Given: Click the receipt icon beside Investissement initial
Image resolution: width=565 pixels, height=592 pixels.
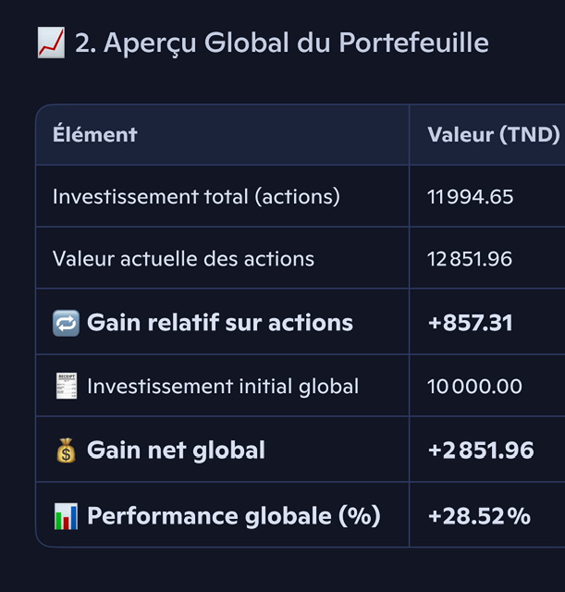Looking at the screenshot, I should coord(67,386).
